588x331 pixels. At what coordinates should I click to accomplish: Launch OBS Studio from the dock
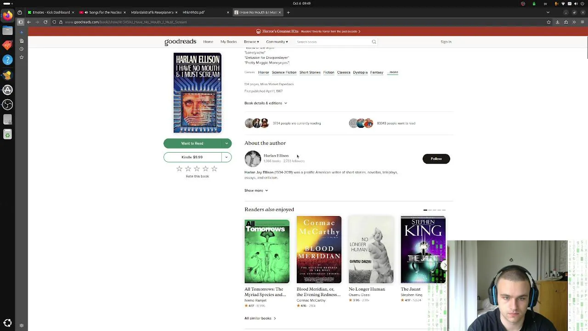coord(7,104)
